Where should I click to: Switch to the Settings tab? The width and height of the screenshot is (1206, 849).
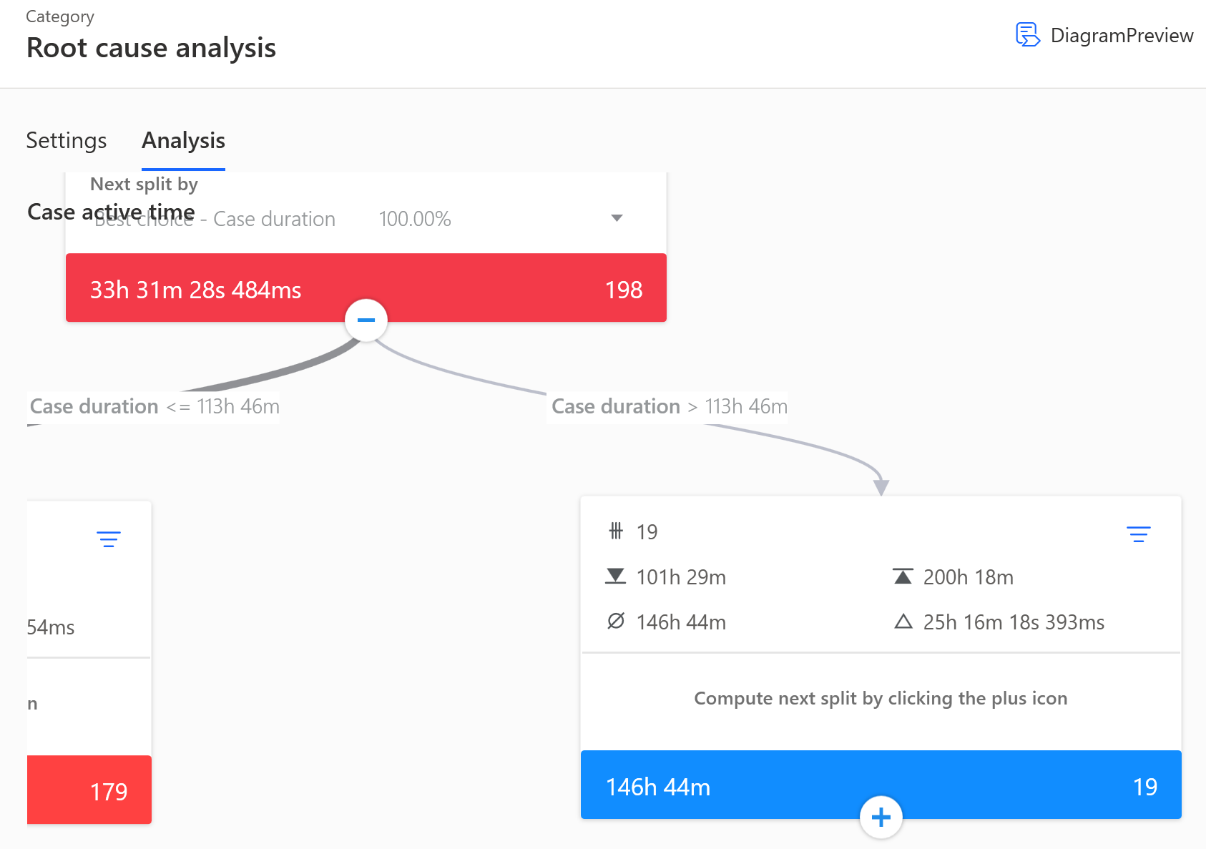click(x=66, y=141)
